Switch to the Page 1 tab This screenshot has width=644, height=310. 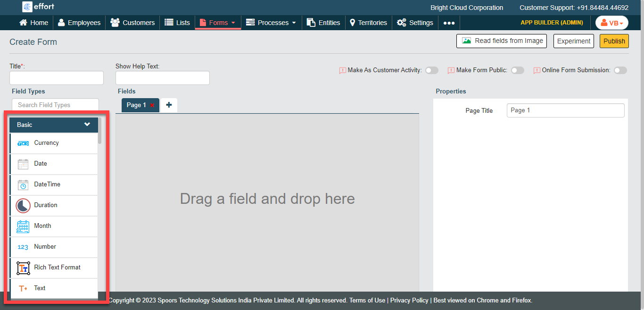(136, 105)
